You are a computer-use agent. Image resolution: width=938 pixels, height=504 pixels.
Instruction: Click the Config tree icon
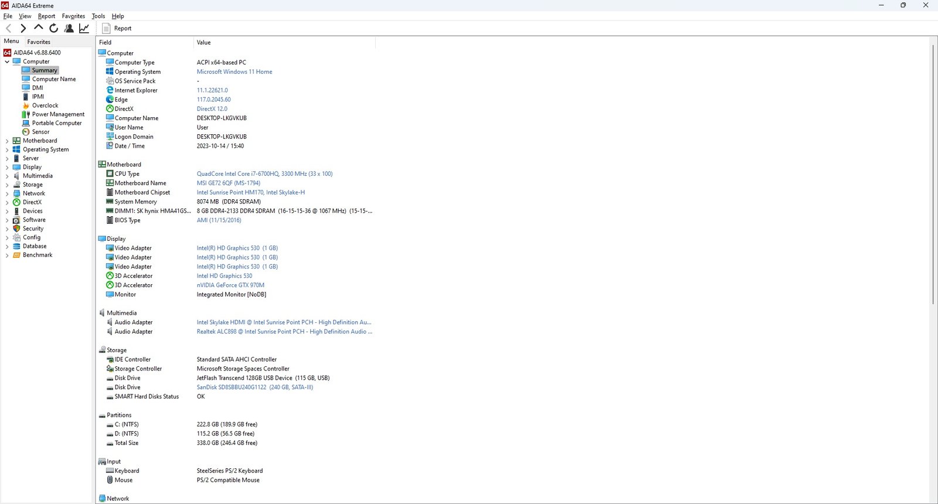16,237
